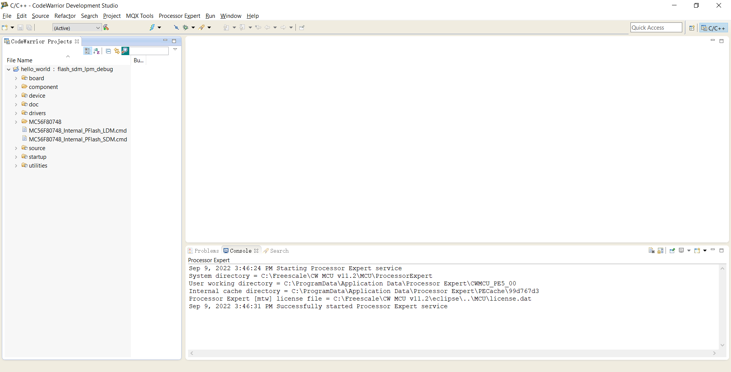
Task: Toggle Link with Editor in Projects panel
Action: point(117,51)
